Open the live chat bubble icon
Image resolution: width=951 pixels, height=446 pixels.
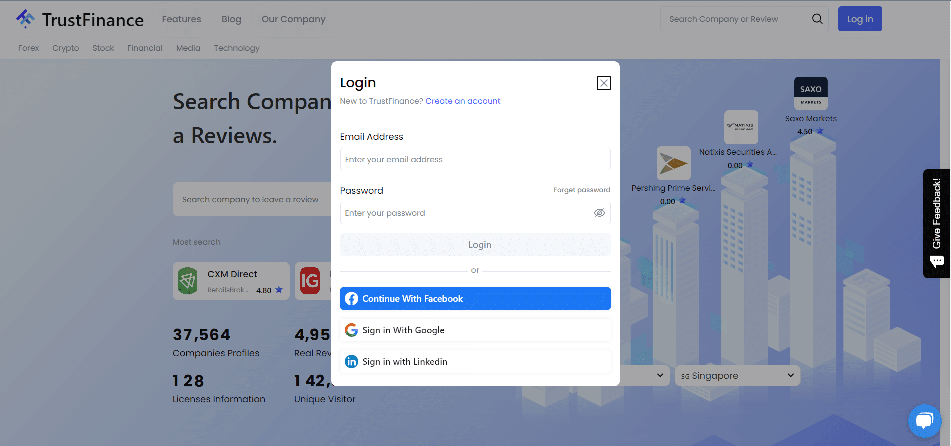924,421
